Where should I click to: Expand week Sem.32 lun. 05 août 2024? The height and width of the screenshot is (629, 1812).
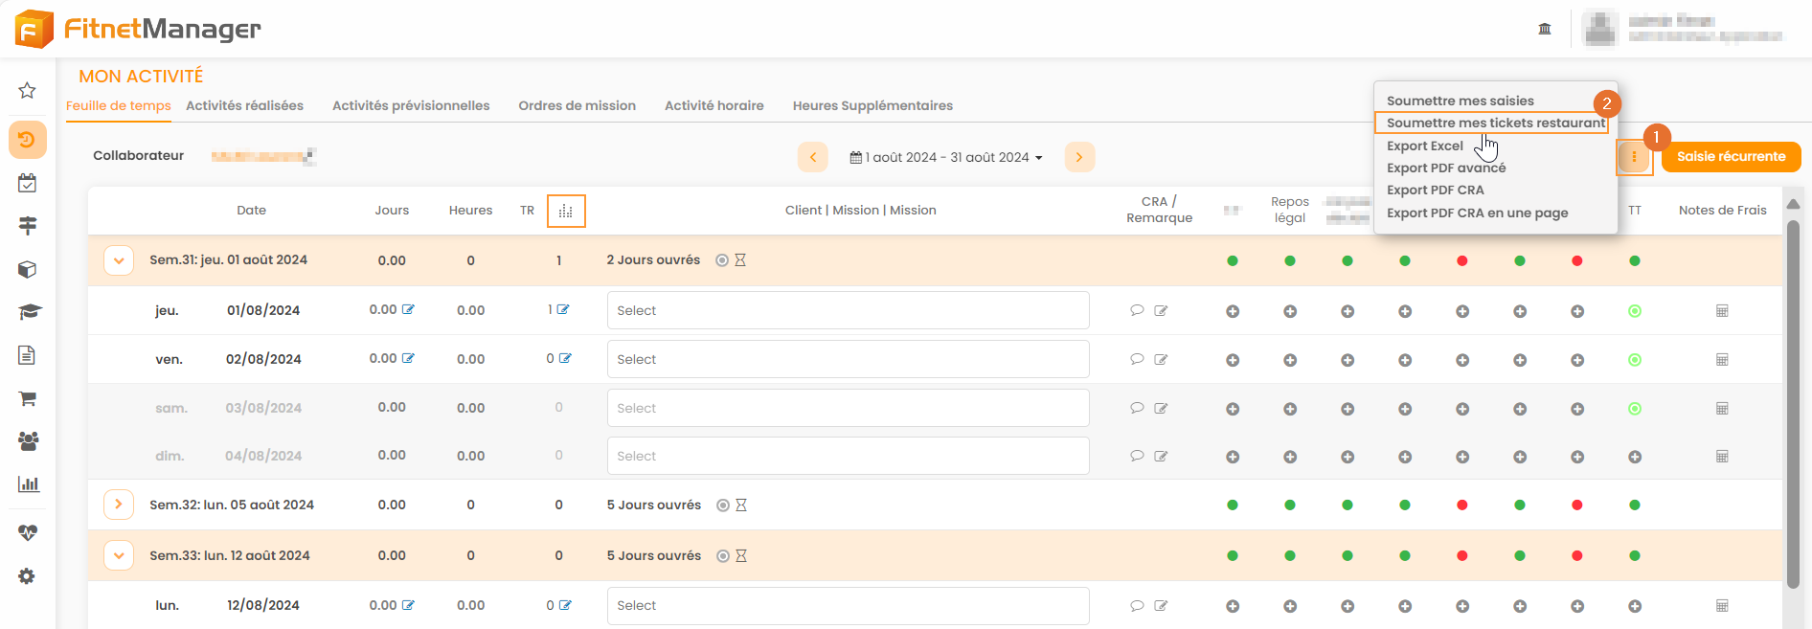[x=119, y=505]
